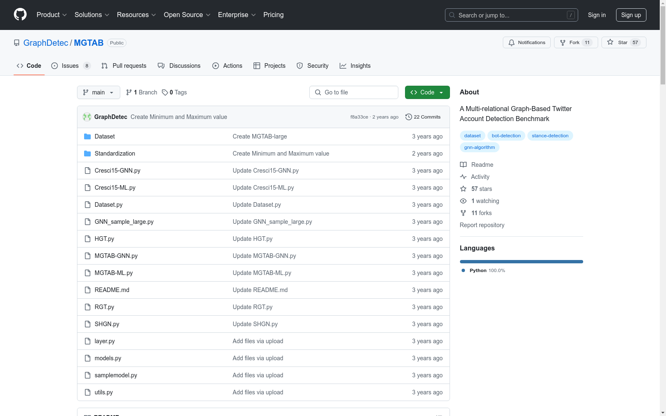Click the layer.py file icon
Image resolution: width=666 pixels, height=416 pixels.
point(87,341)
